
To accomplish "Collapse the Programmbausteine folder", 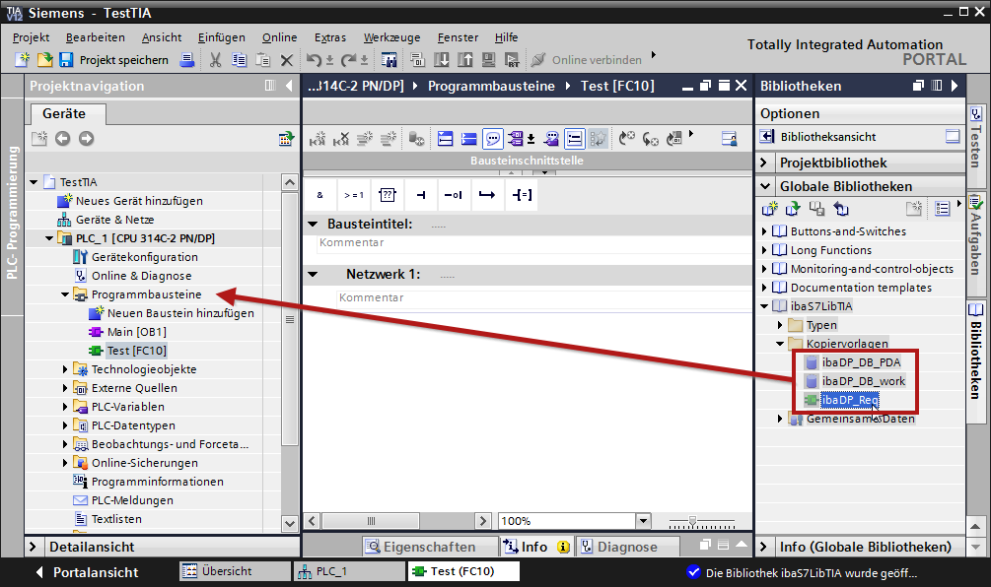I will (x=65, y=294).
